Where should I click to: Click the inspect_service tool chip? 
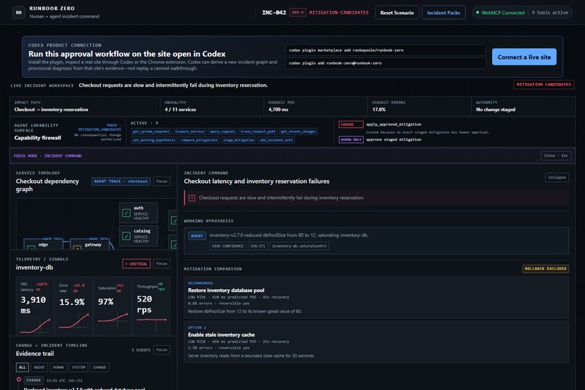[x=189, y=131]
